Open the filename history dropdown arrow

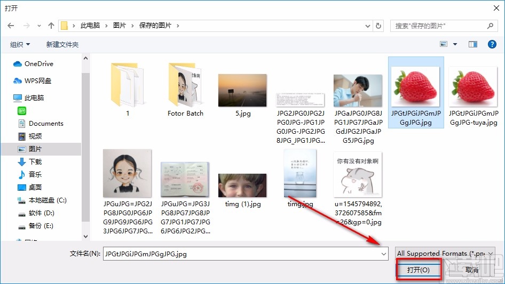point(384,254)
